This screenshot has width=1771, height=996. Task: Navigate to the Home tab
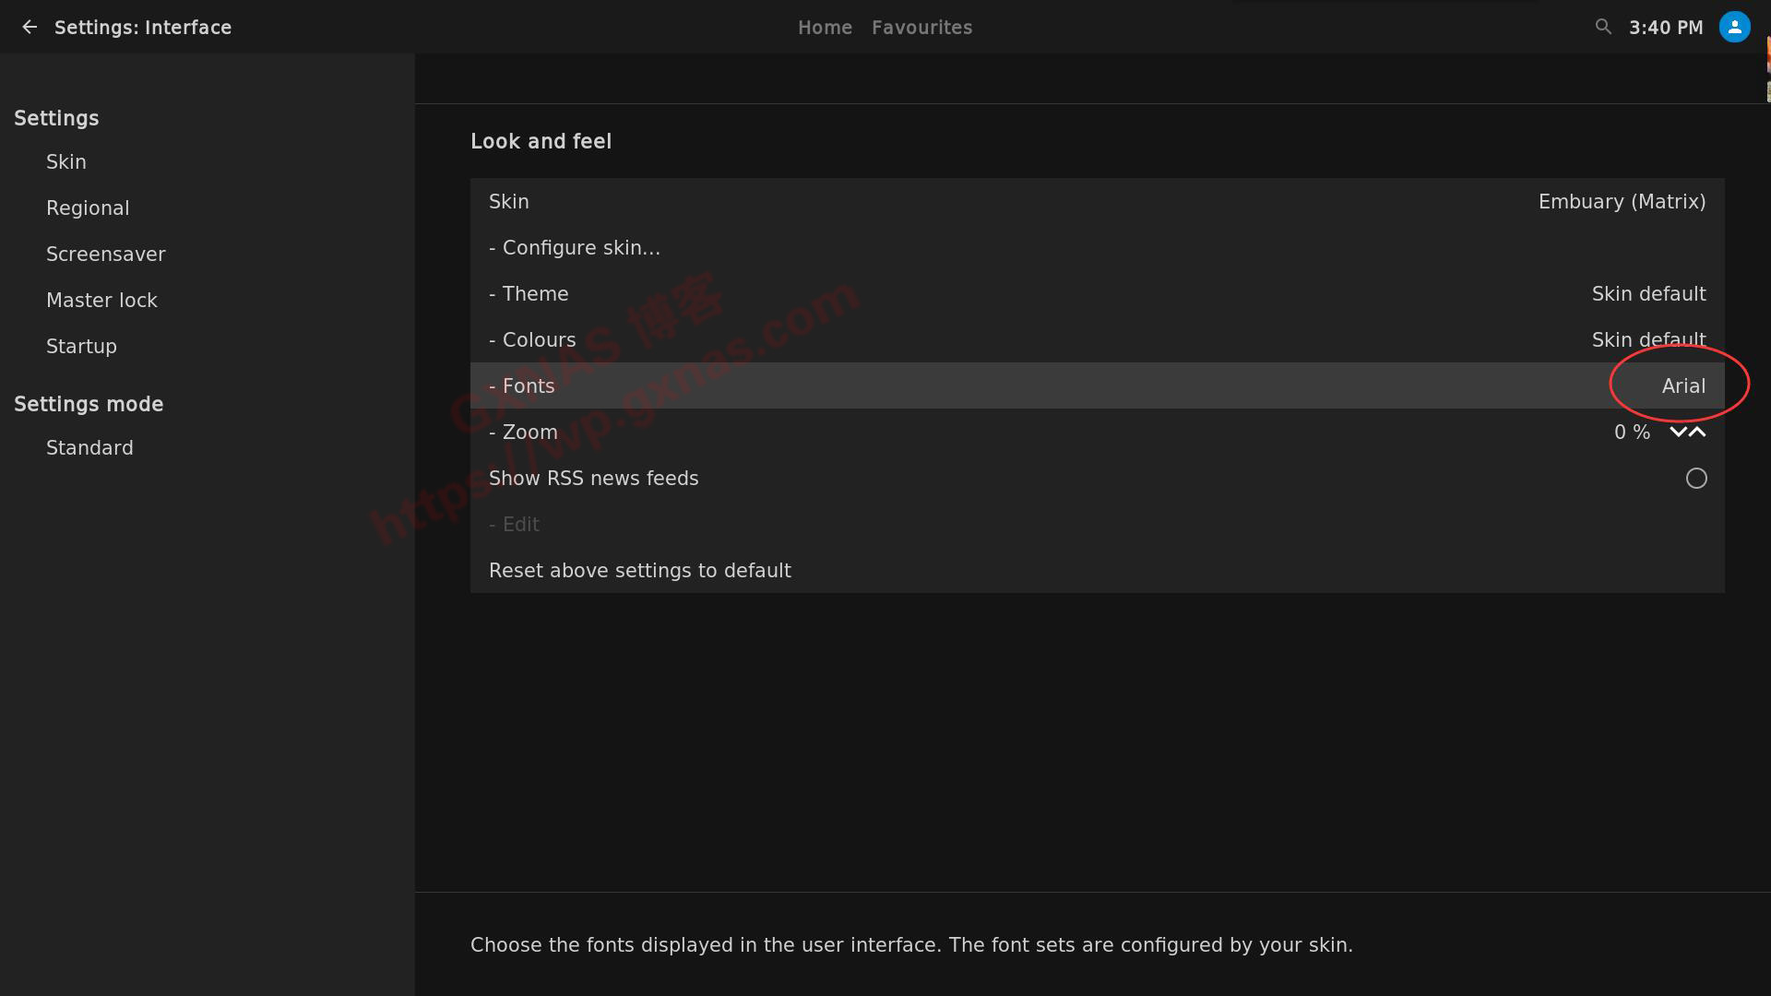tap(825, 27)
